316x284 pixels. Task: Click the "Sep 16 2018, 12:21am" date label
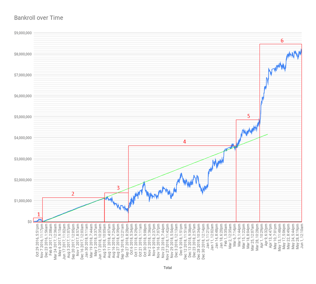click(122, 241)
